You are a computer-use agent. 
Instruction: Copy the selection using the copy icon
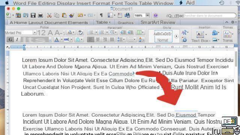tap(57, 15)
